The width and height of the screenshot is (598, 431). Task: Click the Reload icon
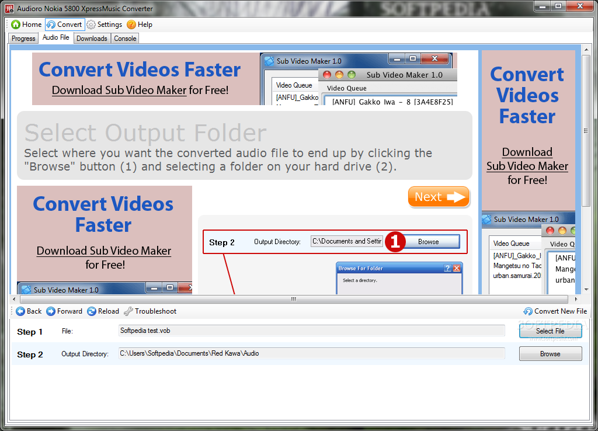(x=92, y=311)
